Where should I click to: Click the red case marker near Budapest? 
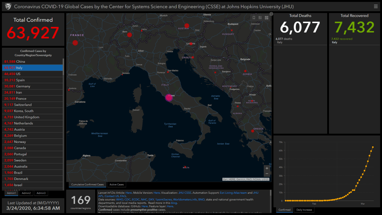pos(232,31)
